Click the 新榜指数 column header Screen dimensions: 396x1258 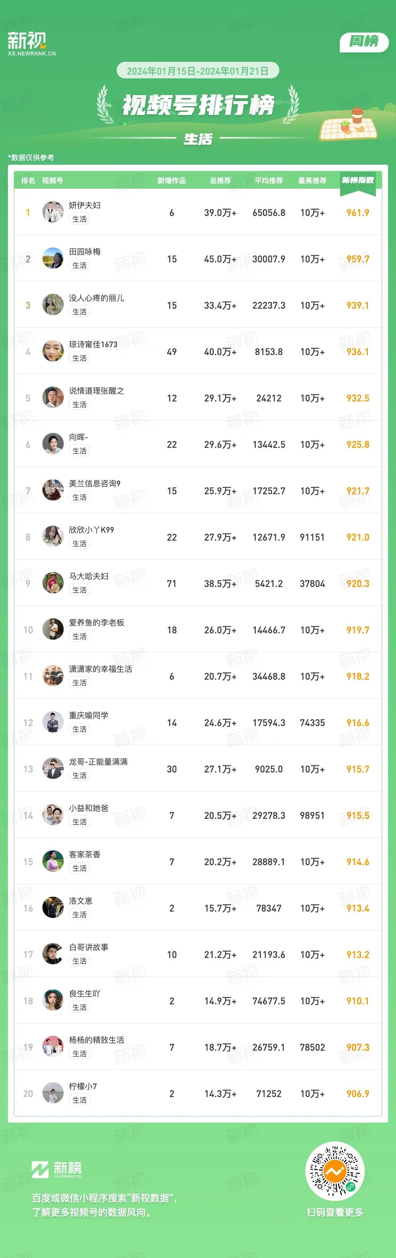coord(358,181)
